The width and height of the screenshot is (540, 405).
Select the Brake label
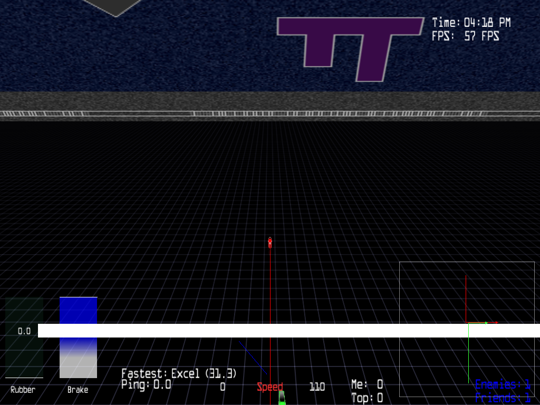click(78, 390)
